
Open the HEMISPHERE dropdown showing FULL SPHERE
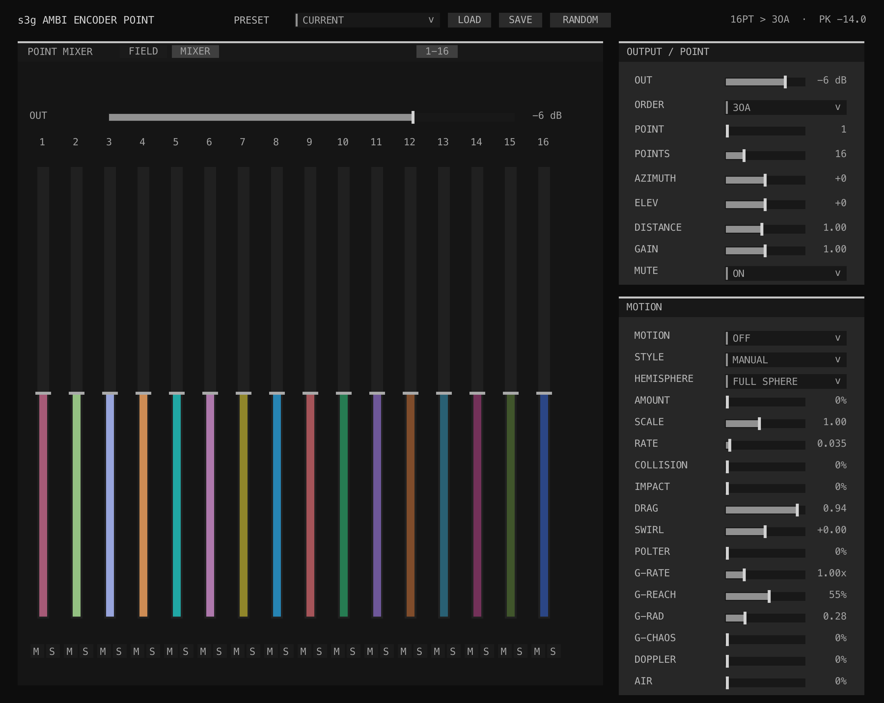786,381
